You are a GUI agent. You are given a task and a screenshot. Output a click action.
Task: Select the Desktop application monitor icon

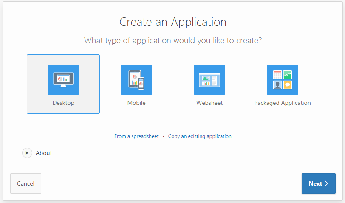(x=63, y=79)
